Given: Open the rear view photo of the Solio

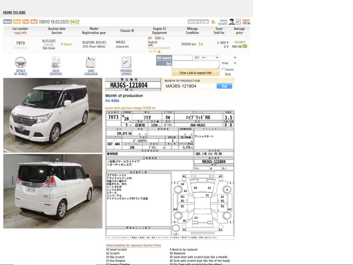Looking at the screenshot, I should (53, 191).
